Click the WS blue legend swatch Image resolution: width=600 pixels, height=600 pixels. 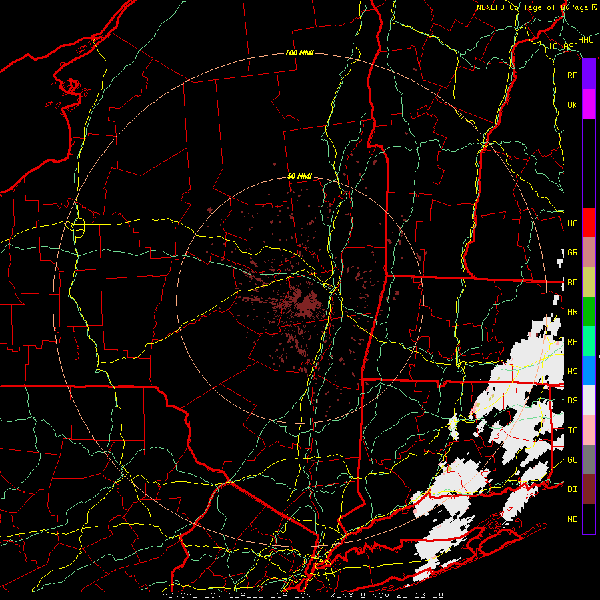589,371
